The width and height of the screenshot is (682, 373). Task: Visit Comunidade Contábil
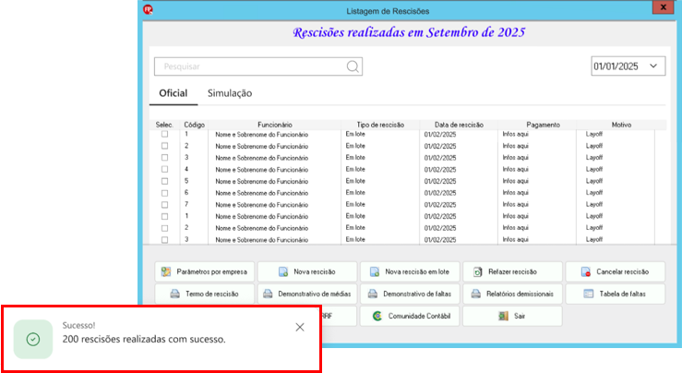pos(410,316)
